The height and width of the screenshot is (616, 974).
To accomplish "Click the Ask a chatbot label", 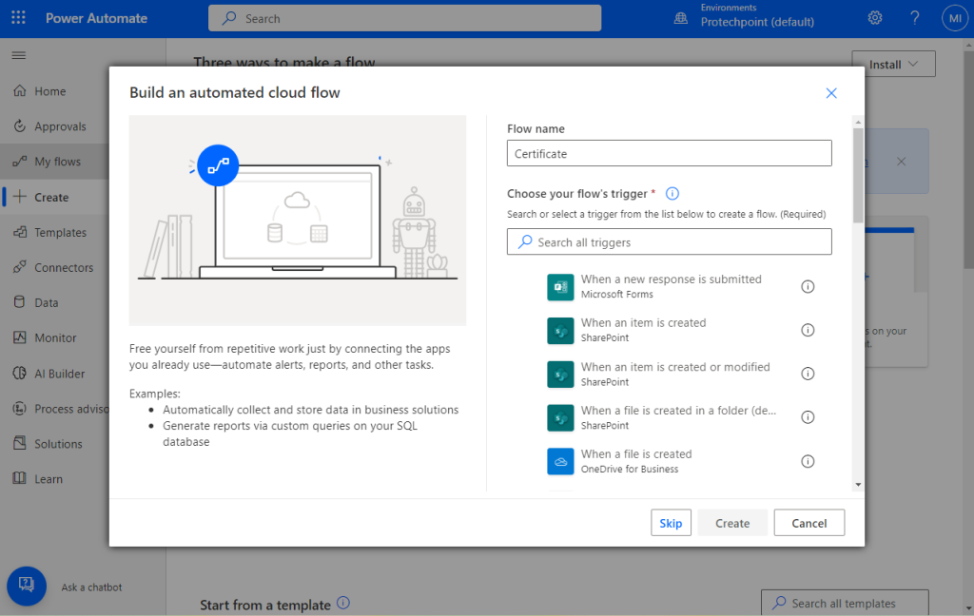I will (91, 587).
